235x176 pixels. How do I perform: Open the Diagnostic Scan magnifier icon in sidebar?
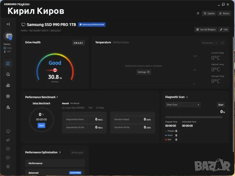pyautogui.click(x=8, y=74)
